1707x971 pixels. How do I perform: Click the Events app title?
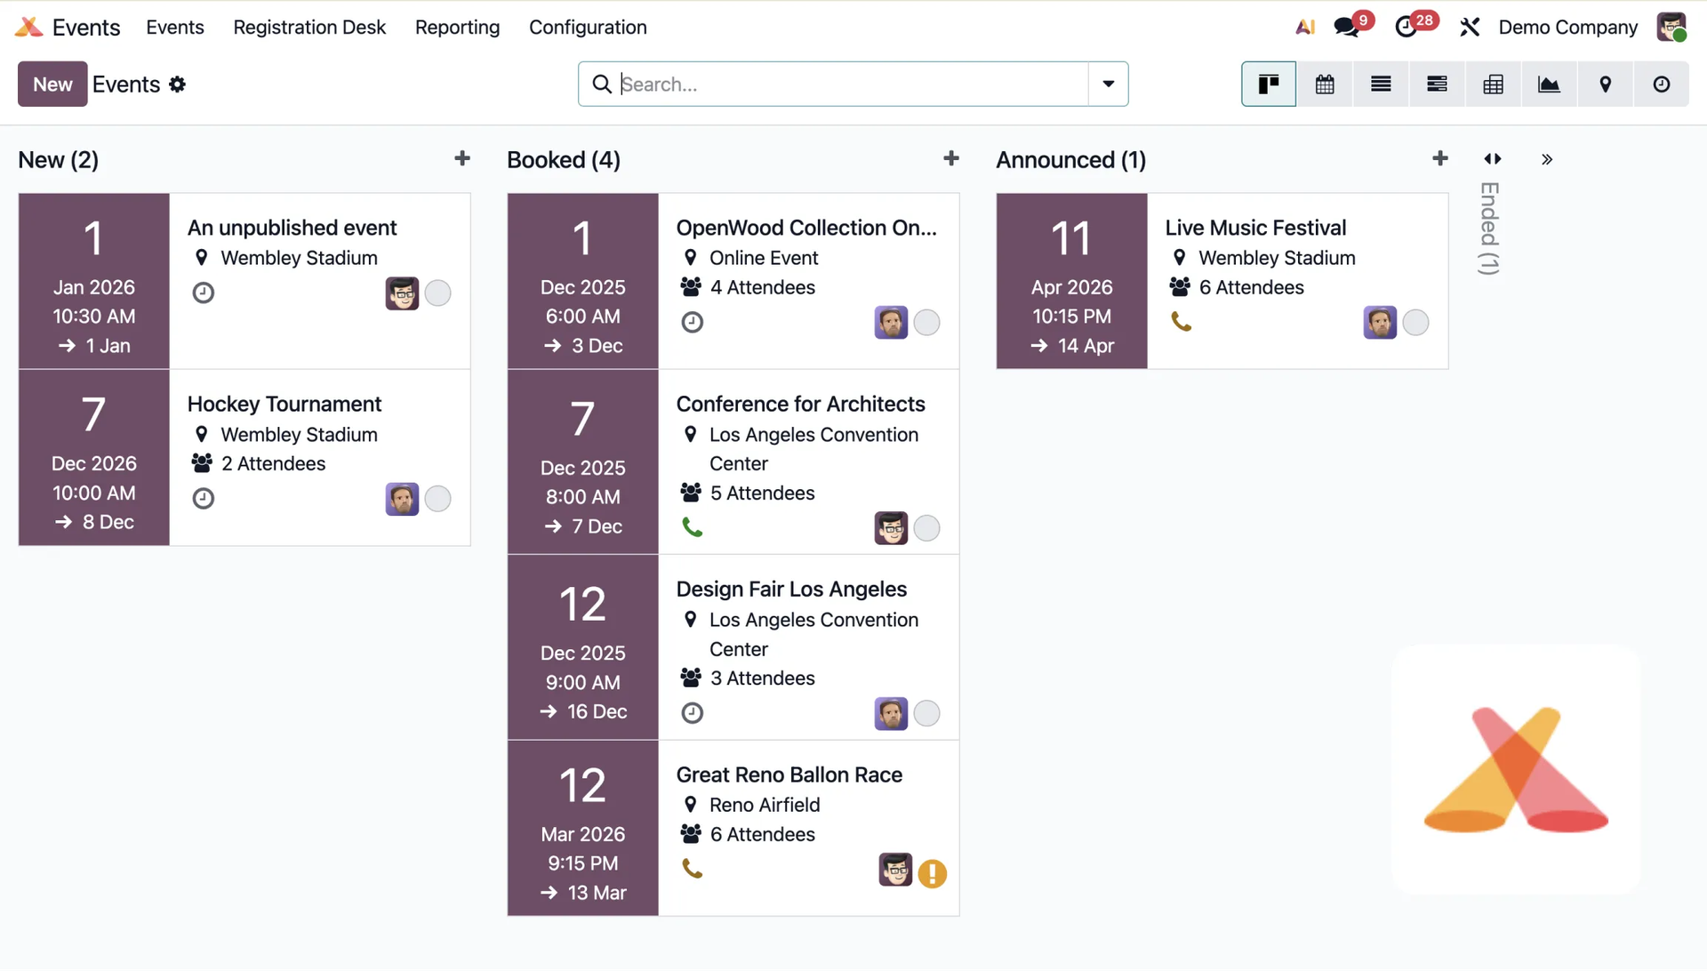coord(85,28)
